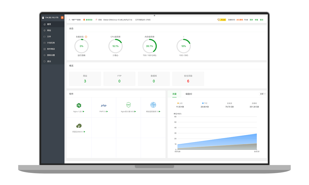Click the PHP software icon
Image resolution: width=309 pixels, height=185 pixels.
tap(104, 105)
